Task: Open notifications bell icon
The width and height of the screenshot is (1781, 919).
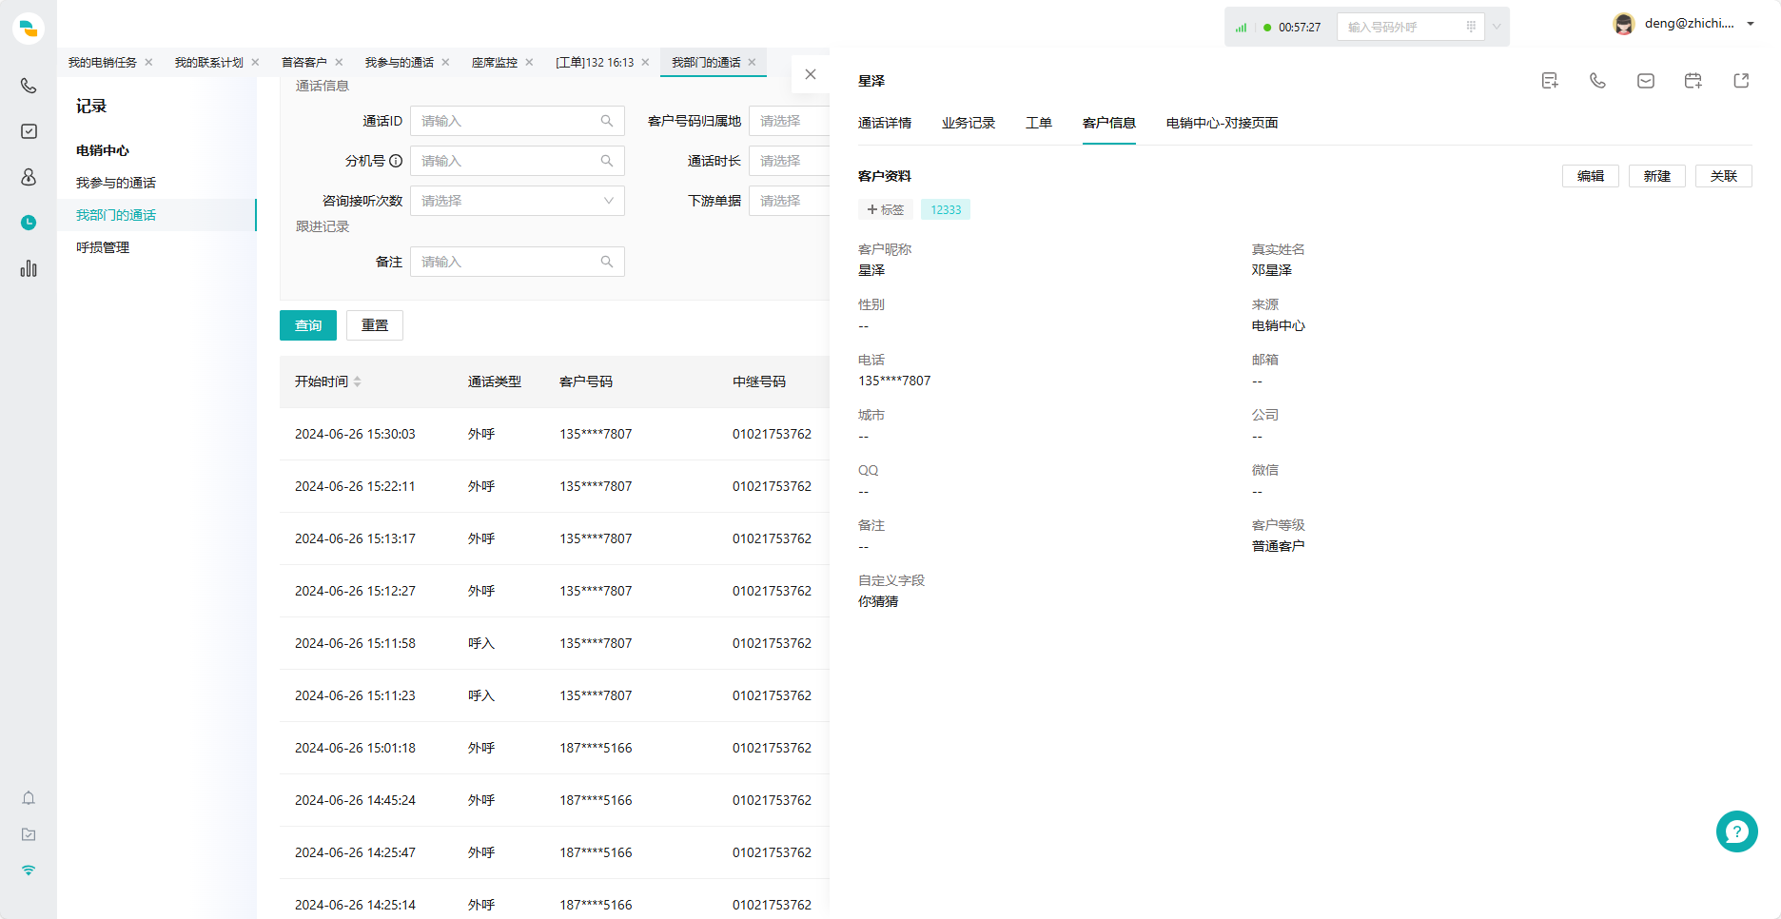Action: (x=29, y=798)
